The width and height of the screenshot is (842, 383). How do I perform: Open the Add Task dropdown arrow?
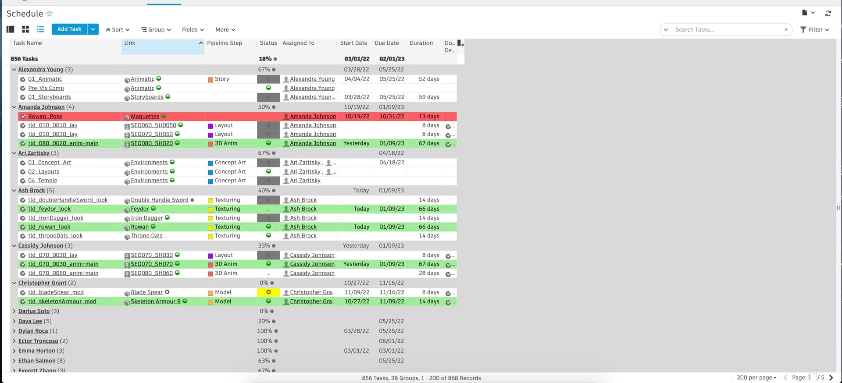[93, 29]
